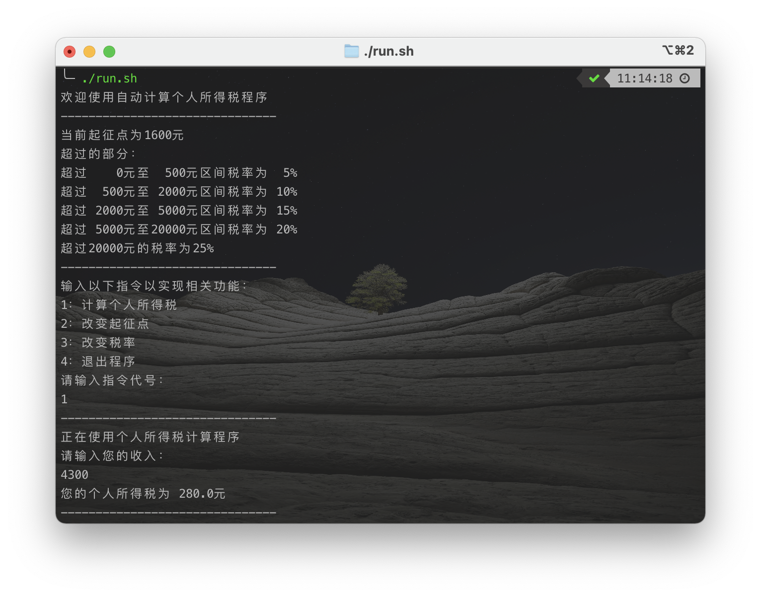761x597 pixels.
Task: Click the red close window button
Action: 70,52
